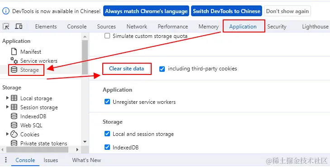Image resolution: width=330 pixels, height=167 pixels.
Task: Open Manifest via its document icon
Action: (14, 51)
